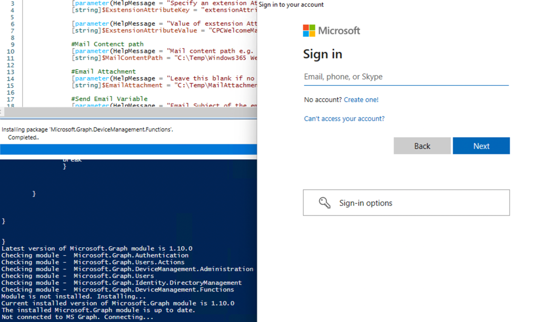Click the #Email Attachment comment line

104,71
